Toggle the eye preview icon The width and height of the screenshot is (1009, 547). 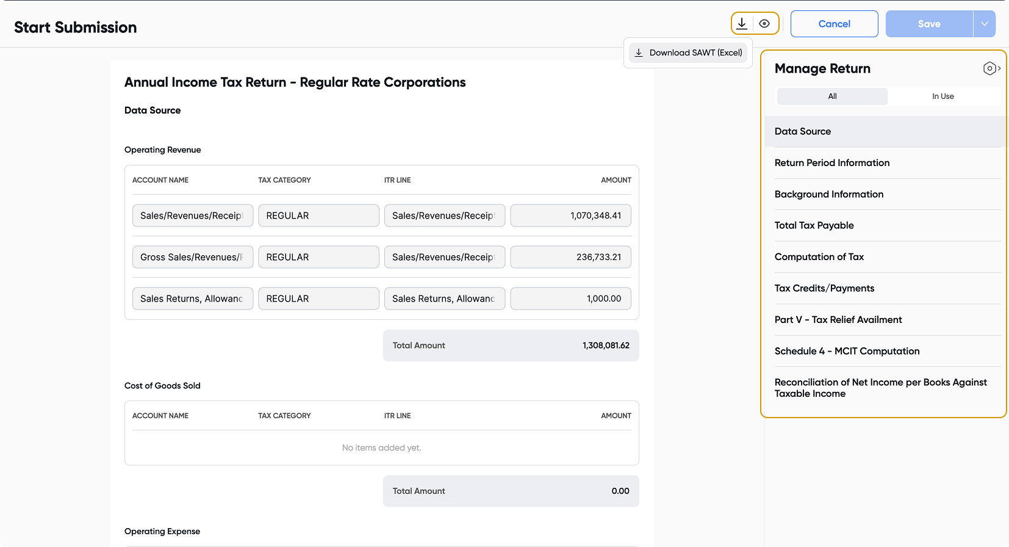(764, 24)
